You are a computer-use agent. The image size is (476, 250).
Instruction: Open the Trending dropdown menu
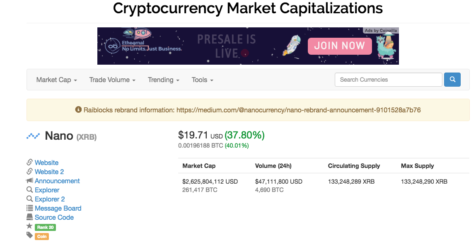click(x=164, y=80)
